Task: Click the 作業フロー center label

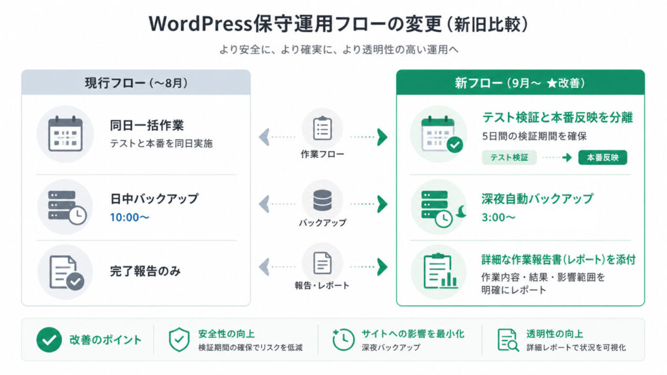Action: tap(322, 154)
